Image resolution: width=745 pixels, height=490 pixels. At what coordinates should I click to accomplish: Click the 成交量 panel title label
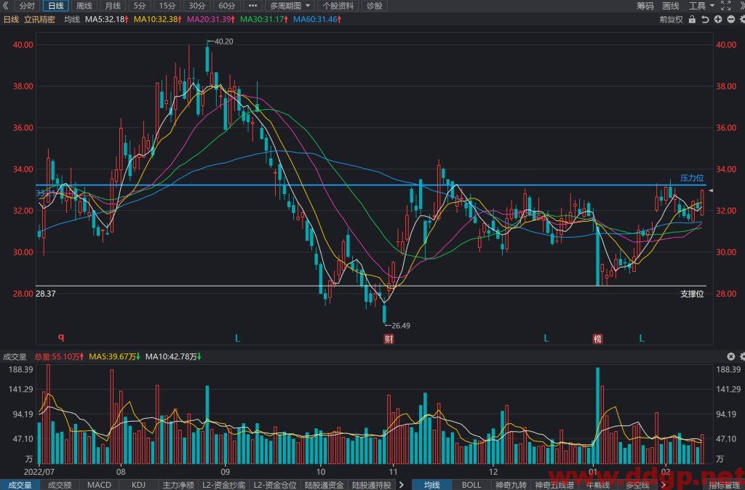[x=15, y=356]
